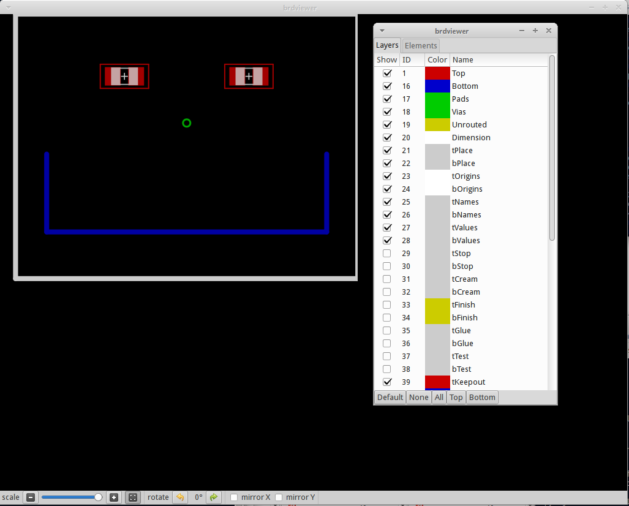Click the yellow Unrouted color swatch
629x506 pixels.
pos(437,124)
